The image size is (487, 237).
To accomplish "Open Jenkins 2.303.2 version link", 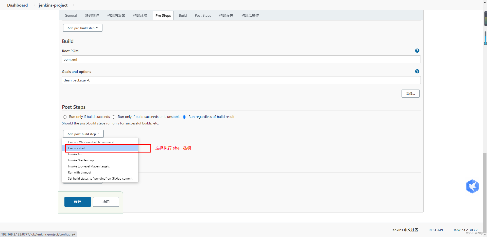I will pos(465,230).
